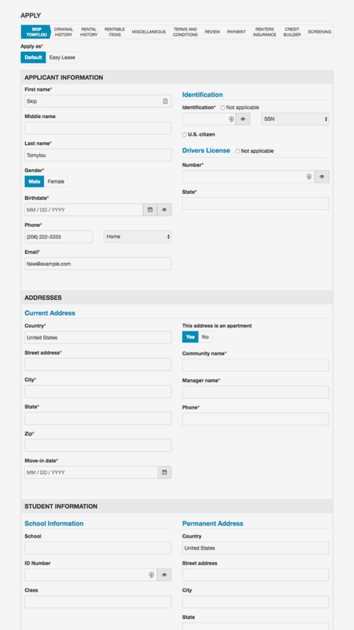The height and width of the screenshot is (630, 354).
Task: Click key icon inside Drivers License Number field
Action: coord(309,177)
